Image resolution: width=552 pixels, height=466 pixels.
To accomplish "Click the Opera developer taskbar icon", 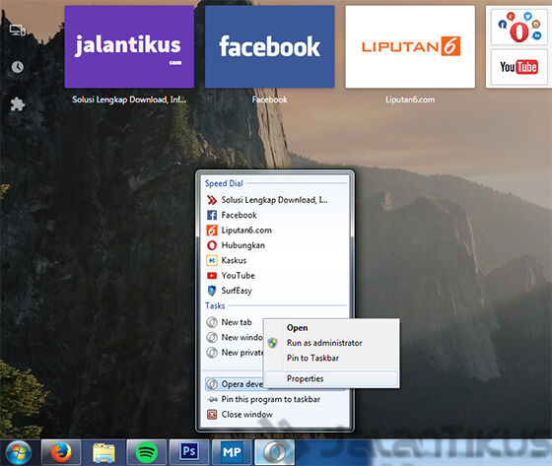I will click(275, 452).
